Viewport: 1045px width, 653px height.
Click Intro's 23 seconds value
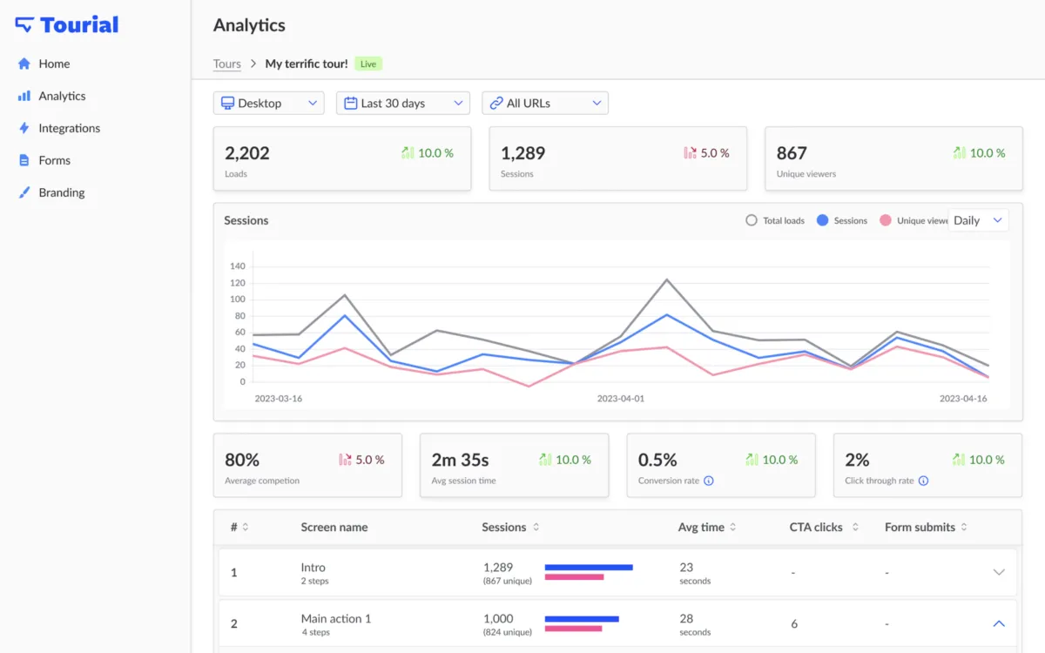click(x=695, y=573)
